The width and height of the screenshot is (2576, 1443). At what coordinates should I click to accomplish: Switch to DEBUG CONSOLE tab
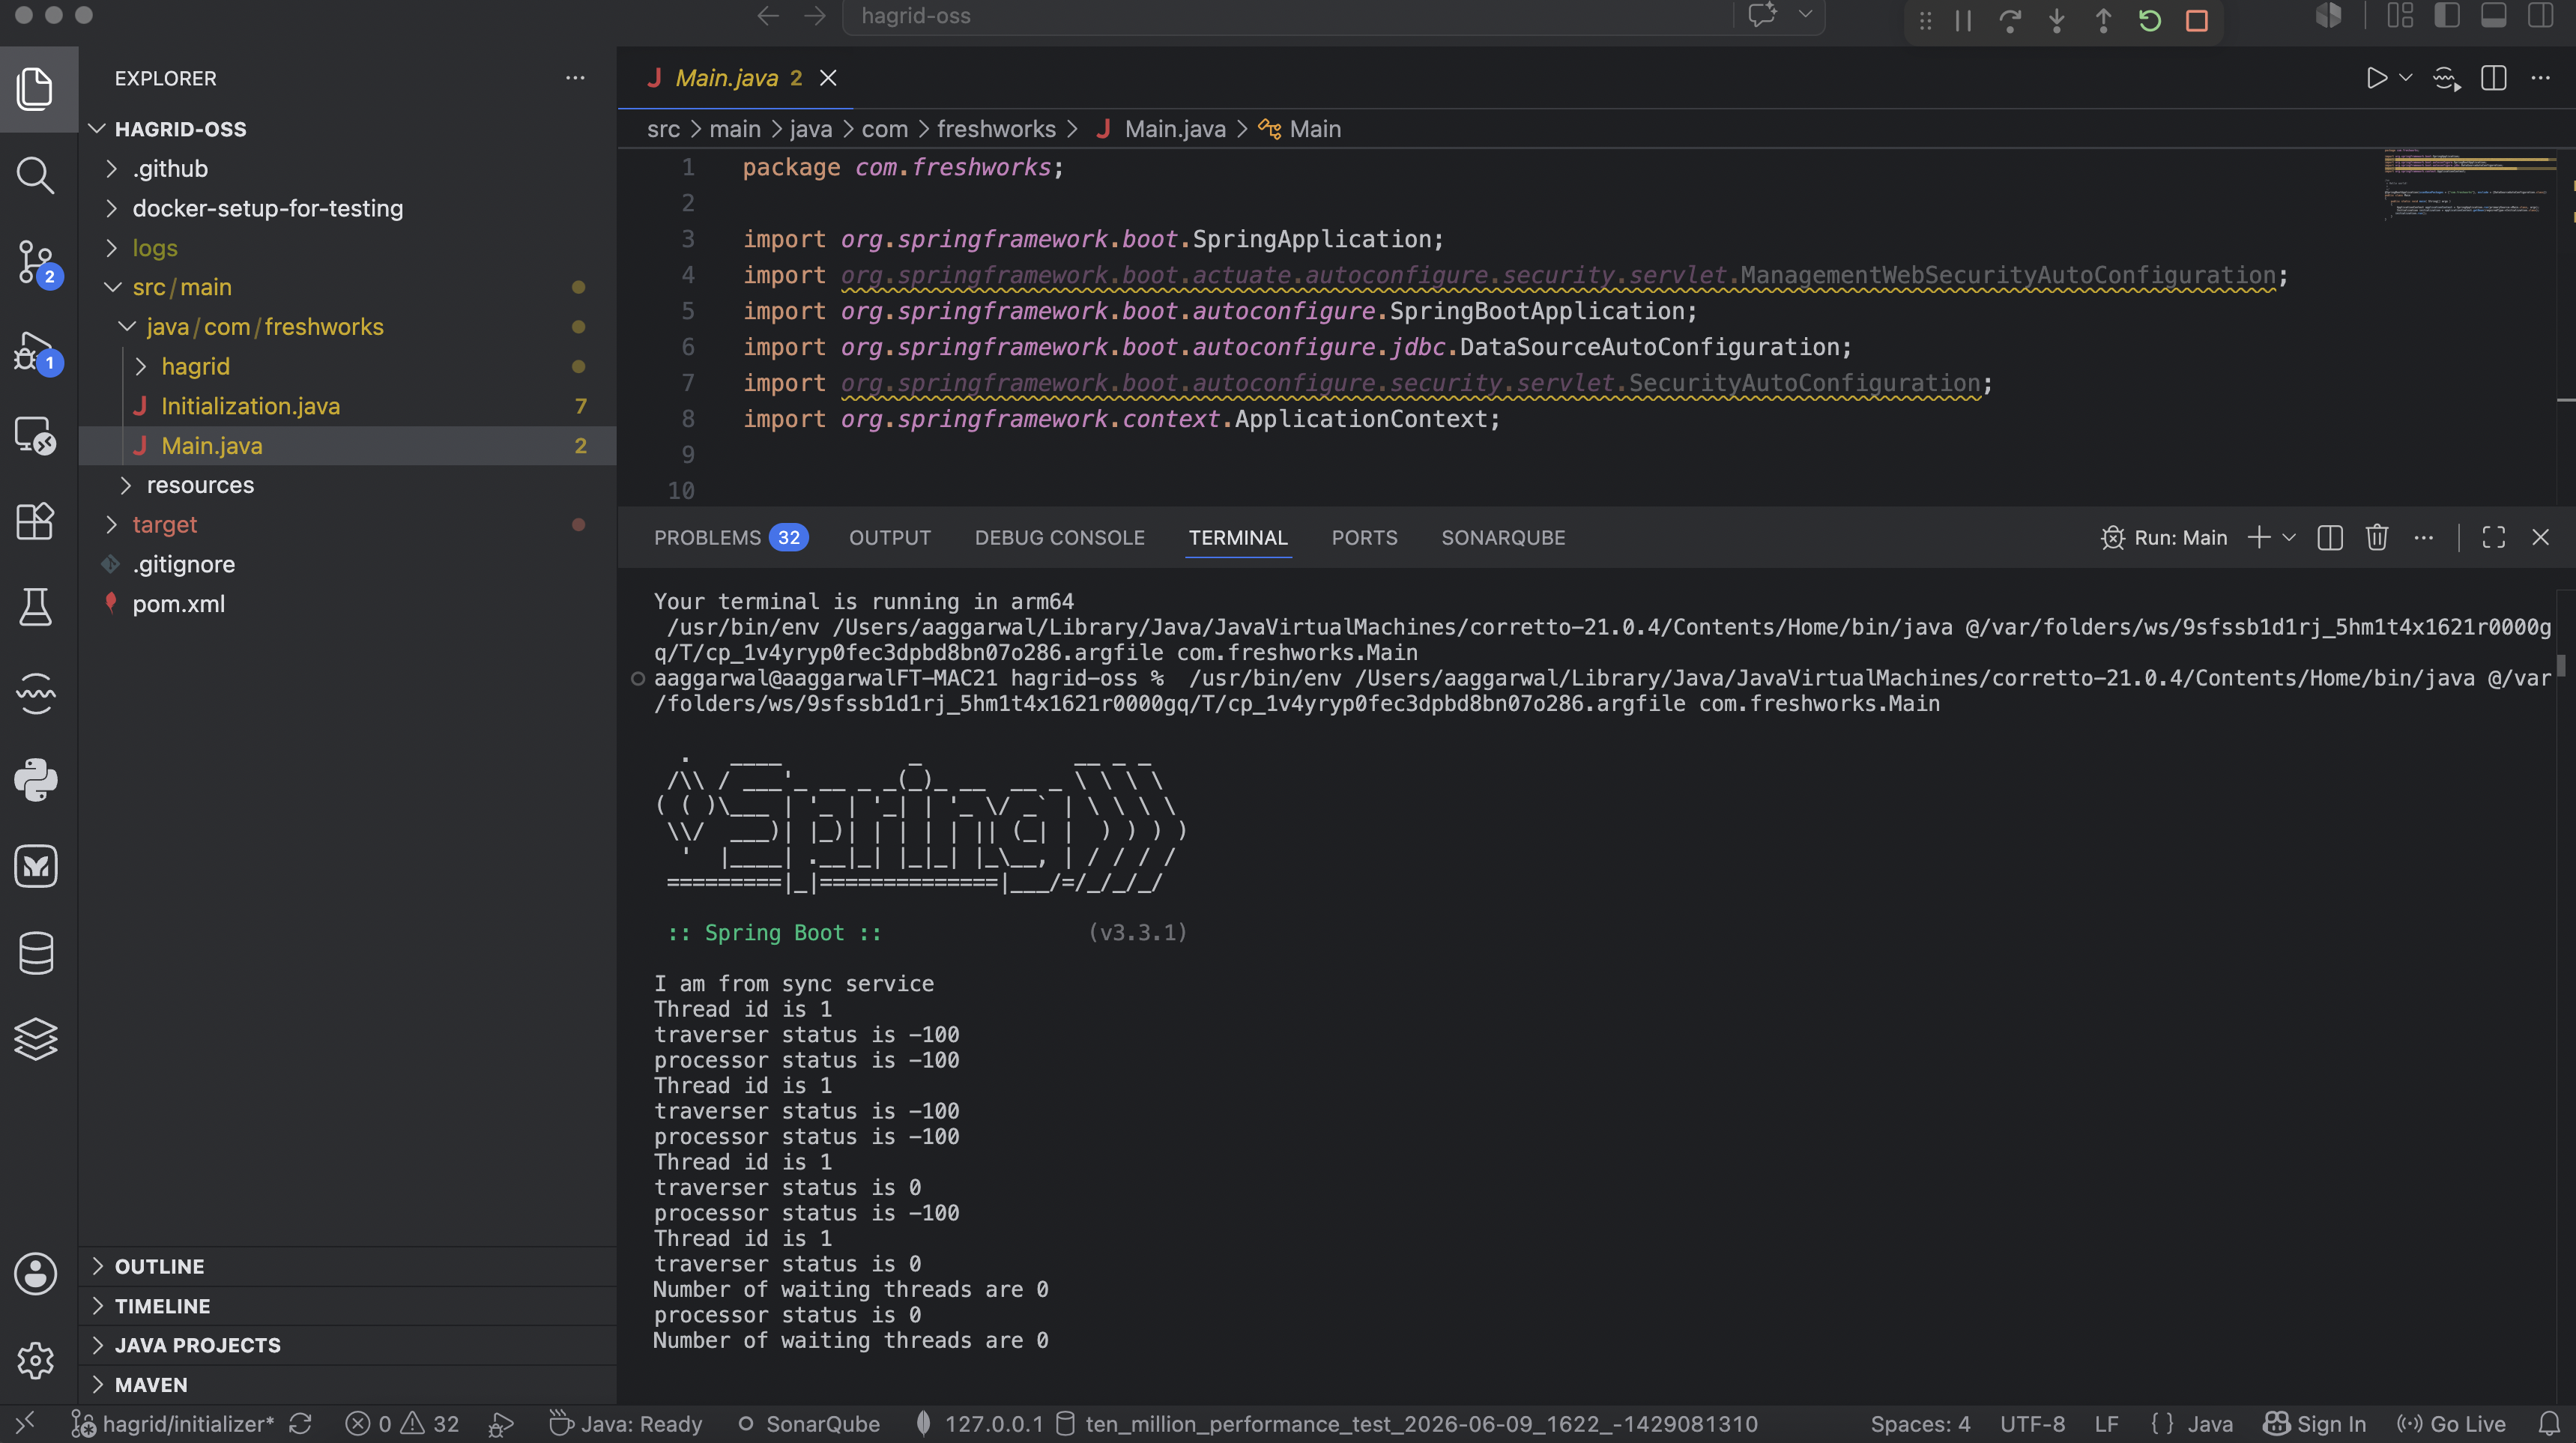1059,538
